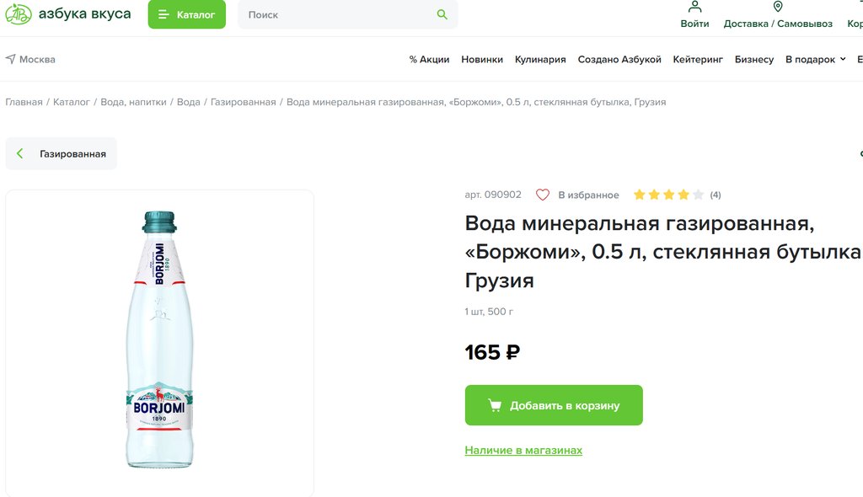Image resolution: width=863 pixels, height=497 pixels.
Task: Open the % Акции menu item
Action: pos(429,60)
